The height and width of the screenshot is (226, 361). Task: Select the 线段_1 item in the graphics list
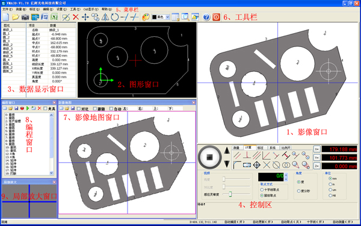point(8,30)
